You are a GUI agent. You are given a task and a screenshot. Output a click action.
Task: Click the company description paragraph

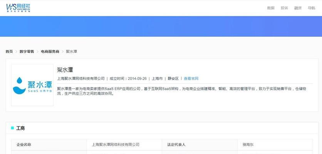[182, 91]
